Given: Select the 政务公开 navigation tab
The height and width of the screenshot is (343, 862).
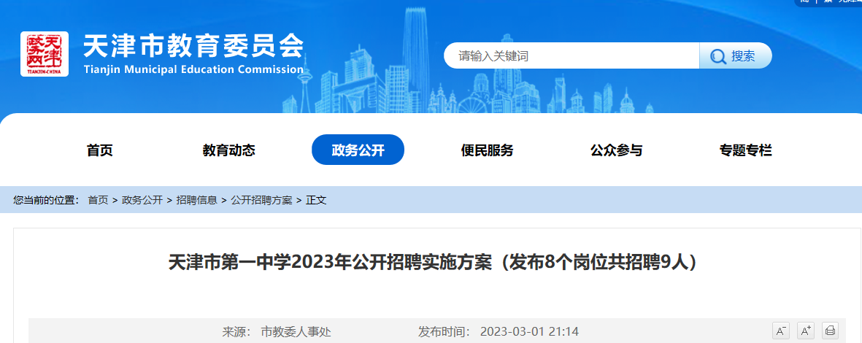Looking at the screenshot, I should [x=358, y=150].
